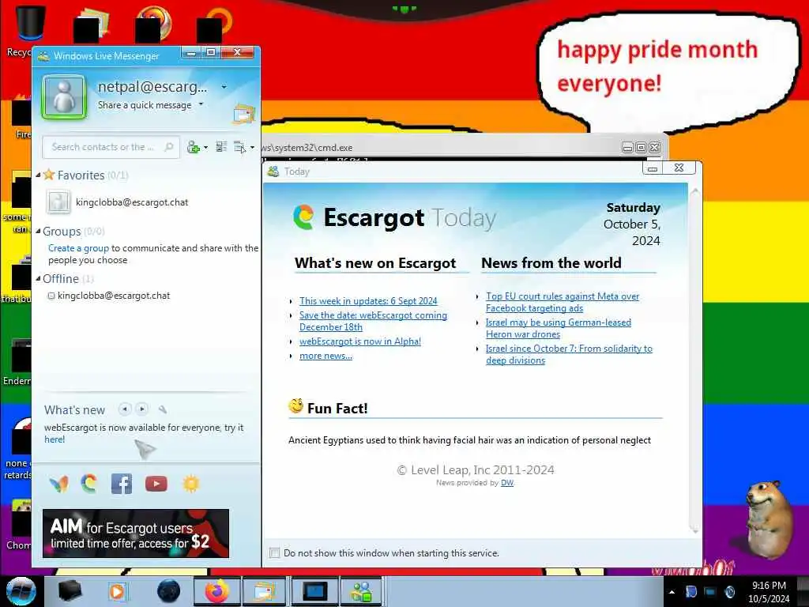
Task: Collapse the Groups section
Action: (38, 232)
